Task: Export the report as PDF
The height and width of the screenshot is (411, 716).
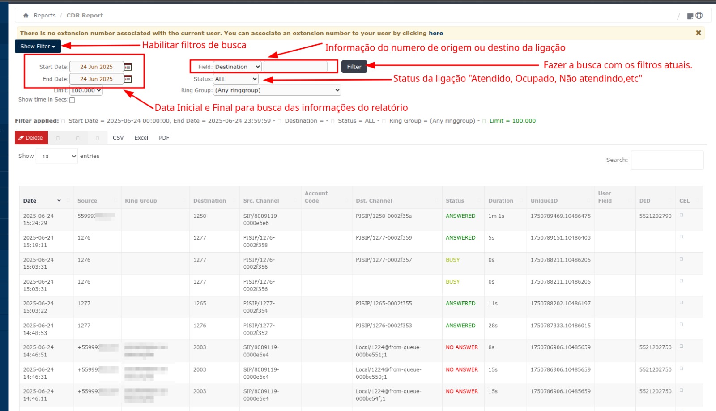Action: point(164,138)
